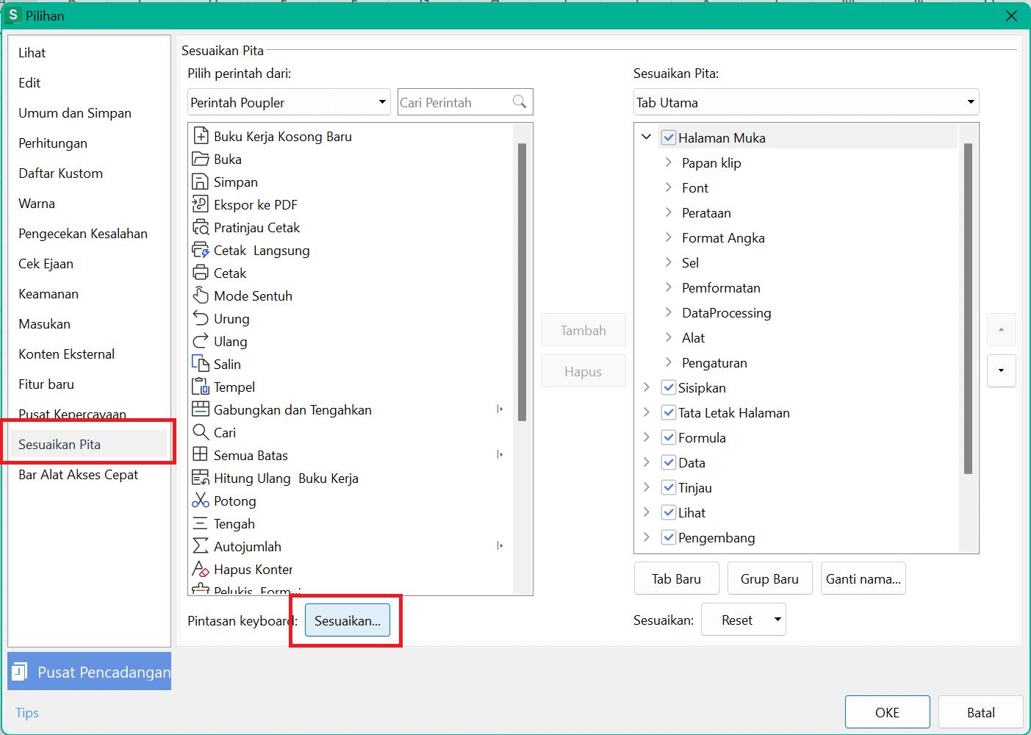Disable the Pengembang tab checkbox

click(668, 537)
